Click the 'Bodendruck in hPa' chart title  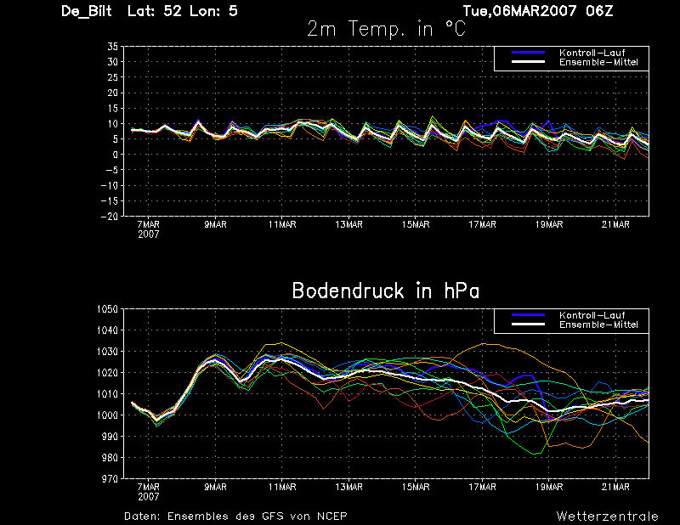click(x=386, y=291)
